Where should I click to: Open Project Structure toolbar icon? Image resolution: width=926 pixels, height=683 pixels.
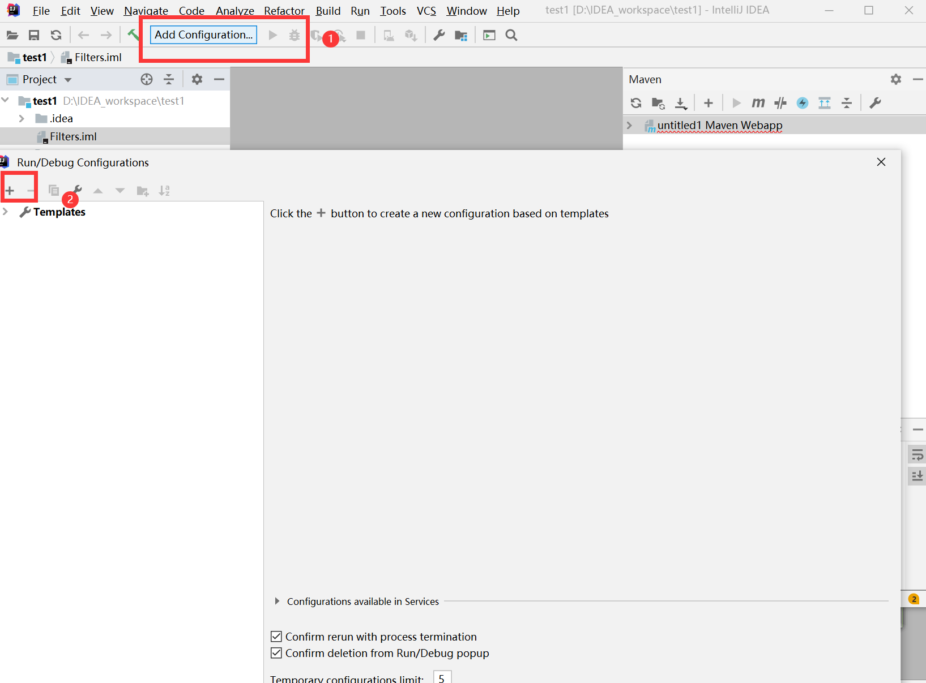[x=461, y=35]
